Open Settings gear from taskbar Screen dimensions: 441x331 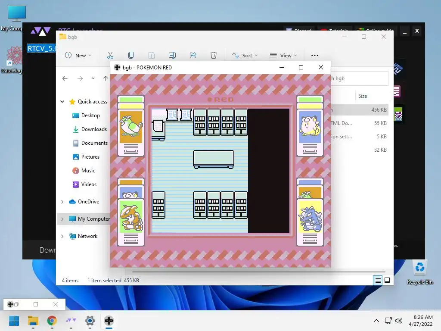(x=90, y=321)
